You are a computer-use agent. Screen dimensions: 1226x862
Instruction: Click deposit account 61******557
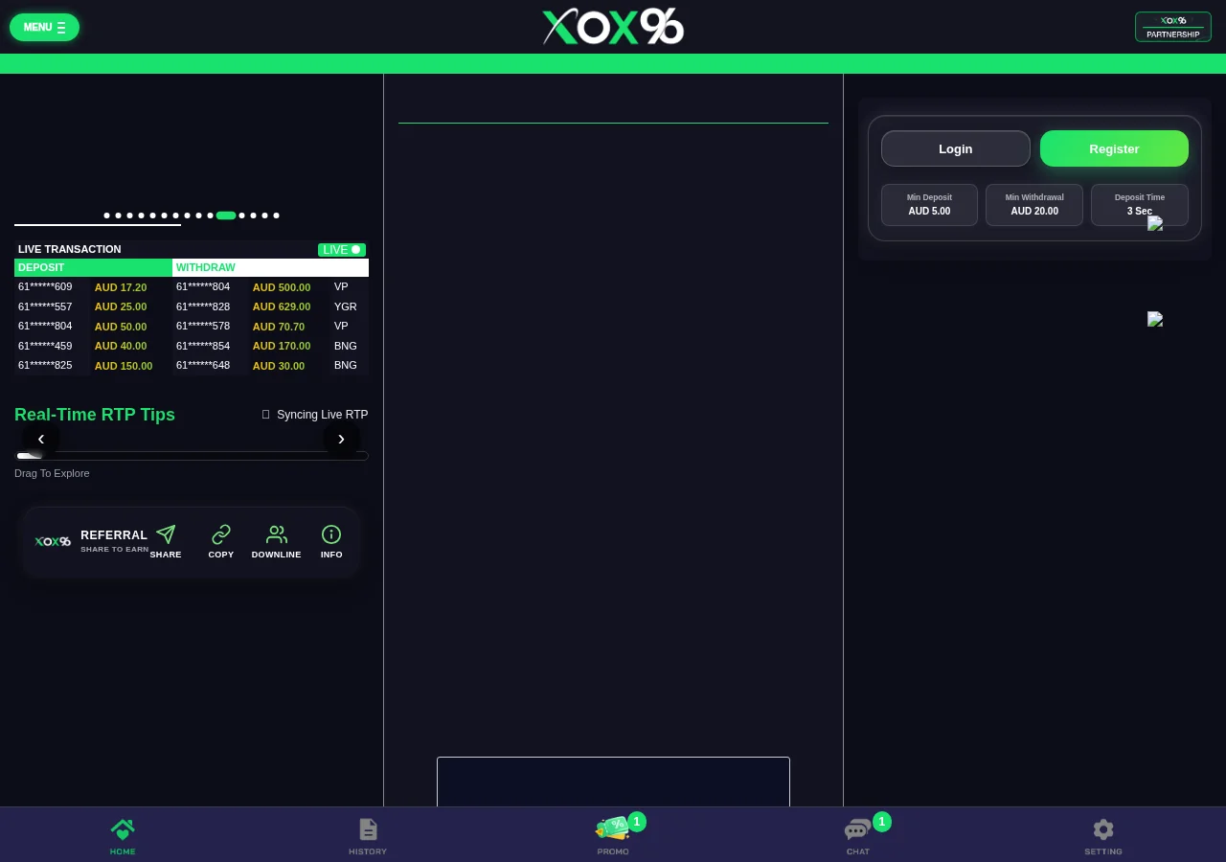(x=45, y=306)
